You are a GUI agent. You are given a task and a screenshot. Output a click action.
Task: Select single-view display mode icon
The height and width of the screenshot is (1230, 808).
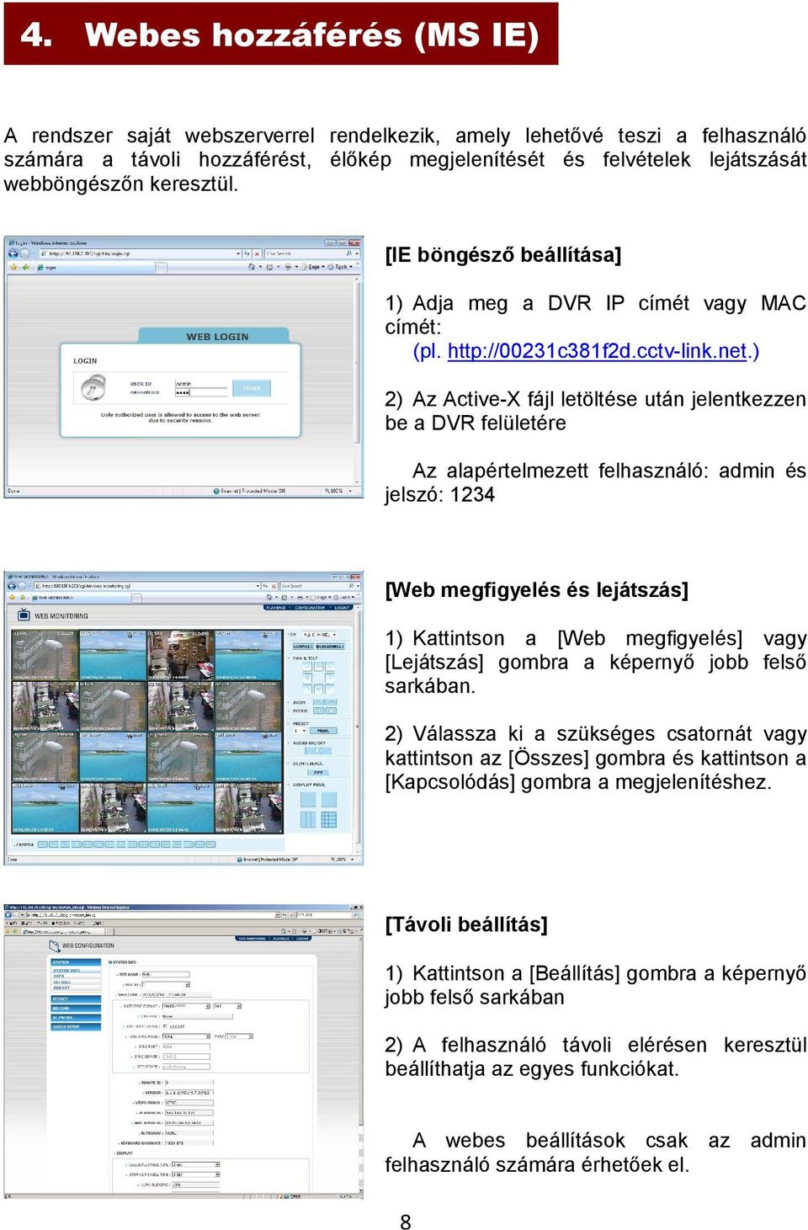click(308, 800)
